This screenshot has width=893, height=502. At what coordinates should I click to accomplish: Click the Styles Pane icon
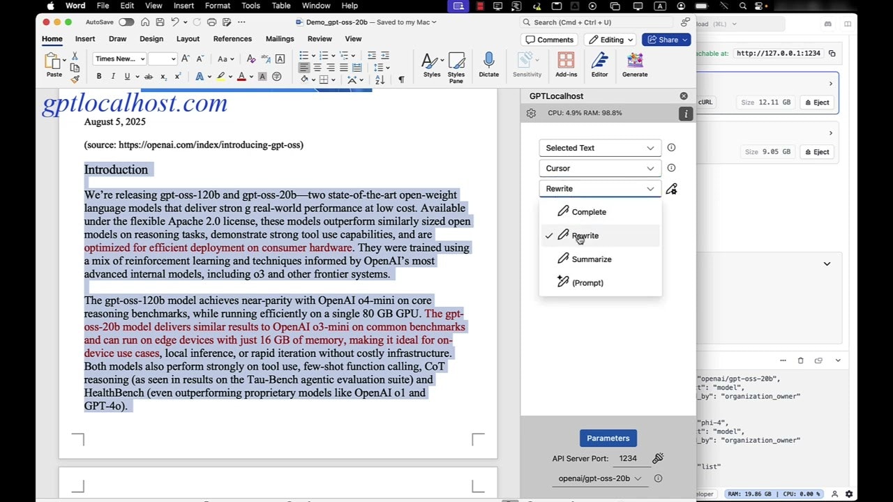456,64
